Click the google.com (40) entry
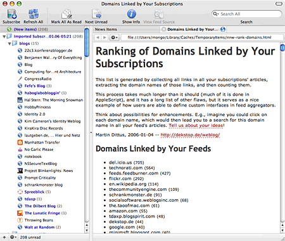 coord(127,227)
